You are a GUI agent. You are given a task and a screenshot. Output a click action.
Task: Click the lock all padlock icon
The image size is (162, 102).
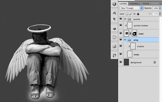tap(138, 14)
